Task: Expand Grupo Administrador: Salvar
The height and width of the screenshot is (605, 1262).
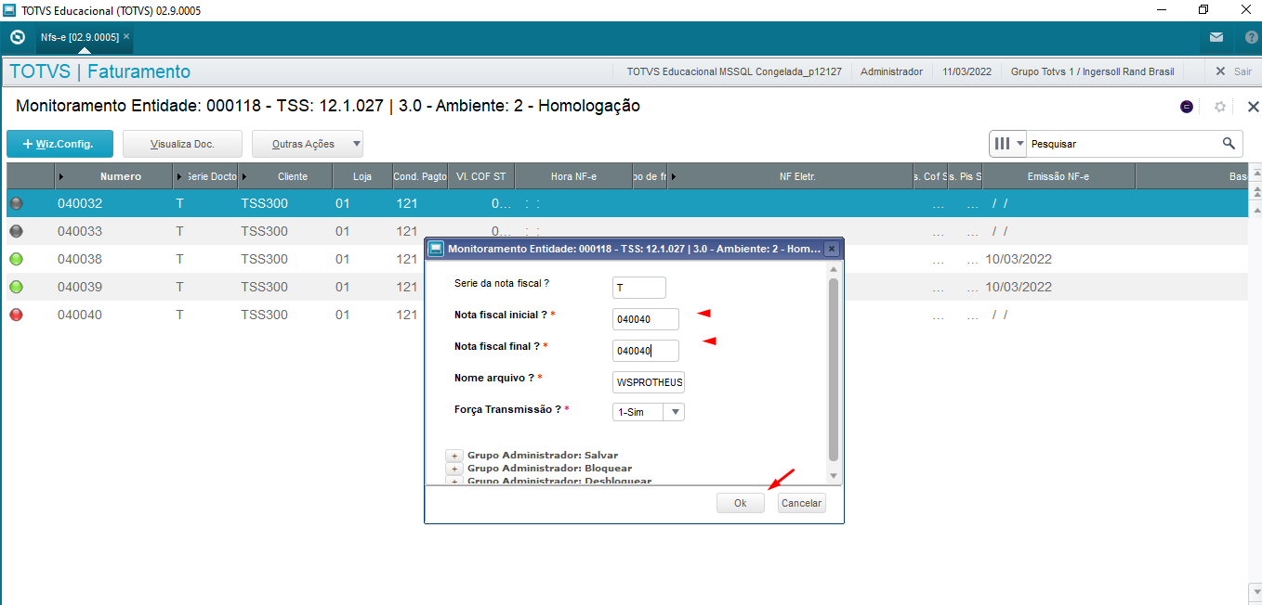Action: 454,456
